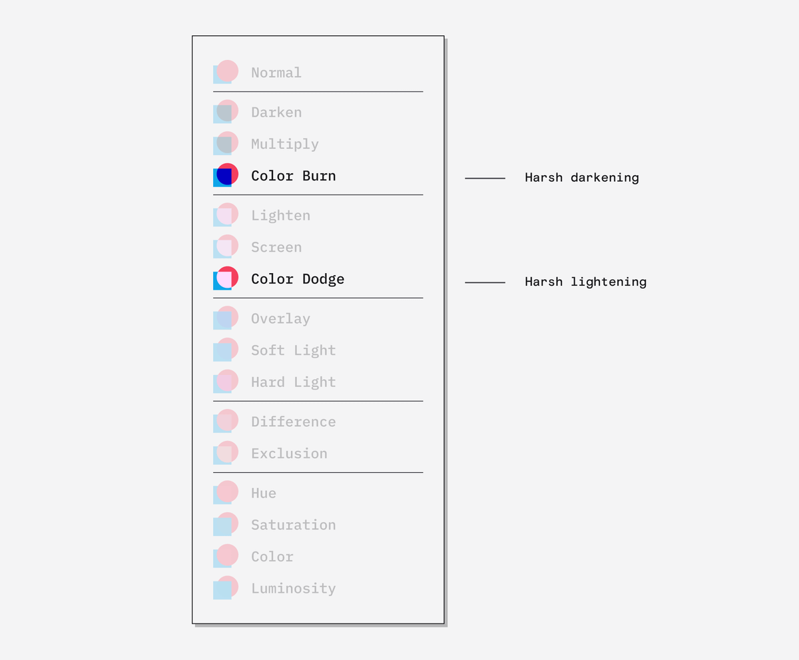799x660 pixels.
Task: Select the Color Dodge menu item
Action: click(298, 279)
